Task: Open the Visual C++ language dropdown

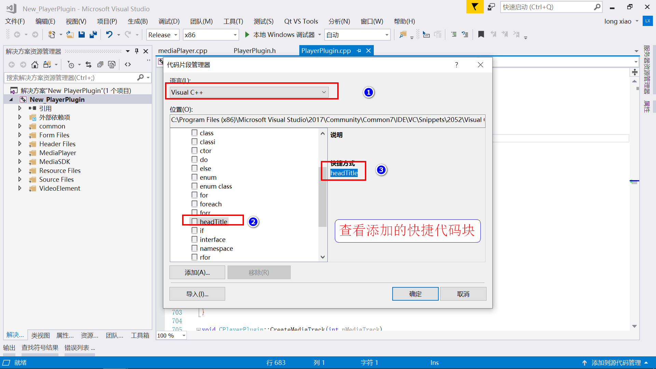Action: [x=249, y=92]
